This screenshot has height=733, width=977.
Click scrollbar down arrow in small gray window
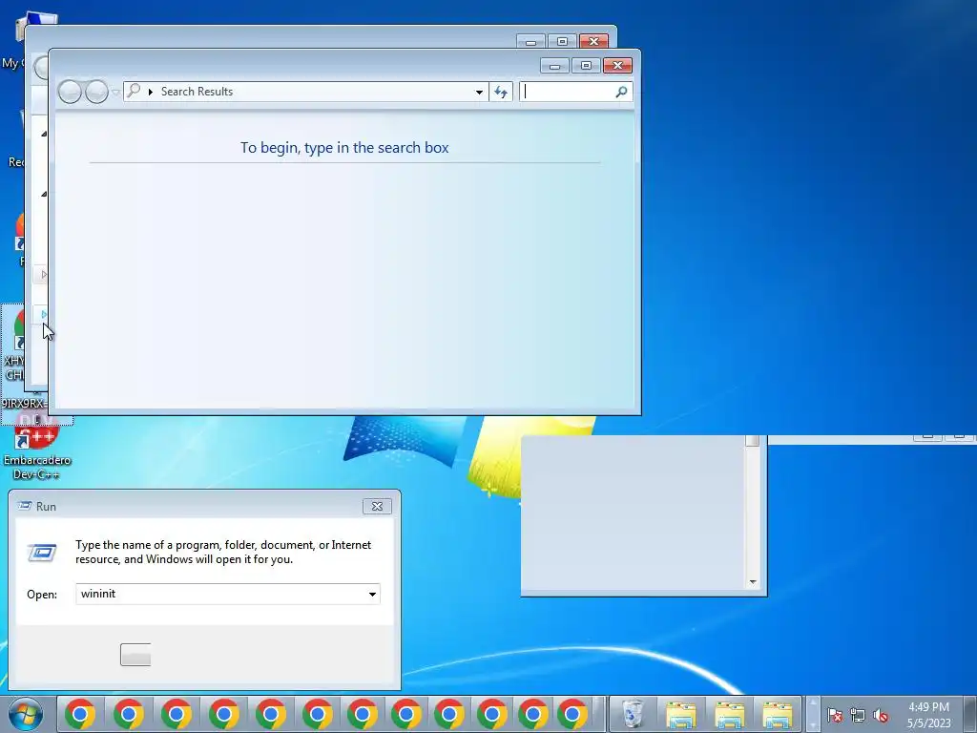(x=753, y=582)
